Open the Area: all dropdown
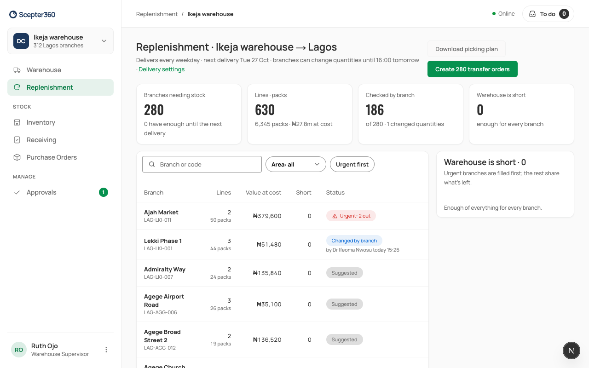Image resolution: width=589 pixels, height=368 pixels. point(295,164)
